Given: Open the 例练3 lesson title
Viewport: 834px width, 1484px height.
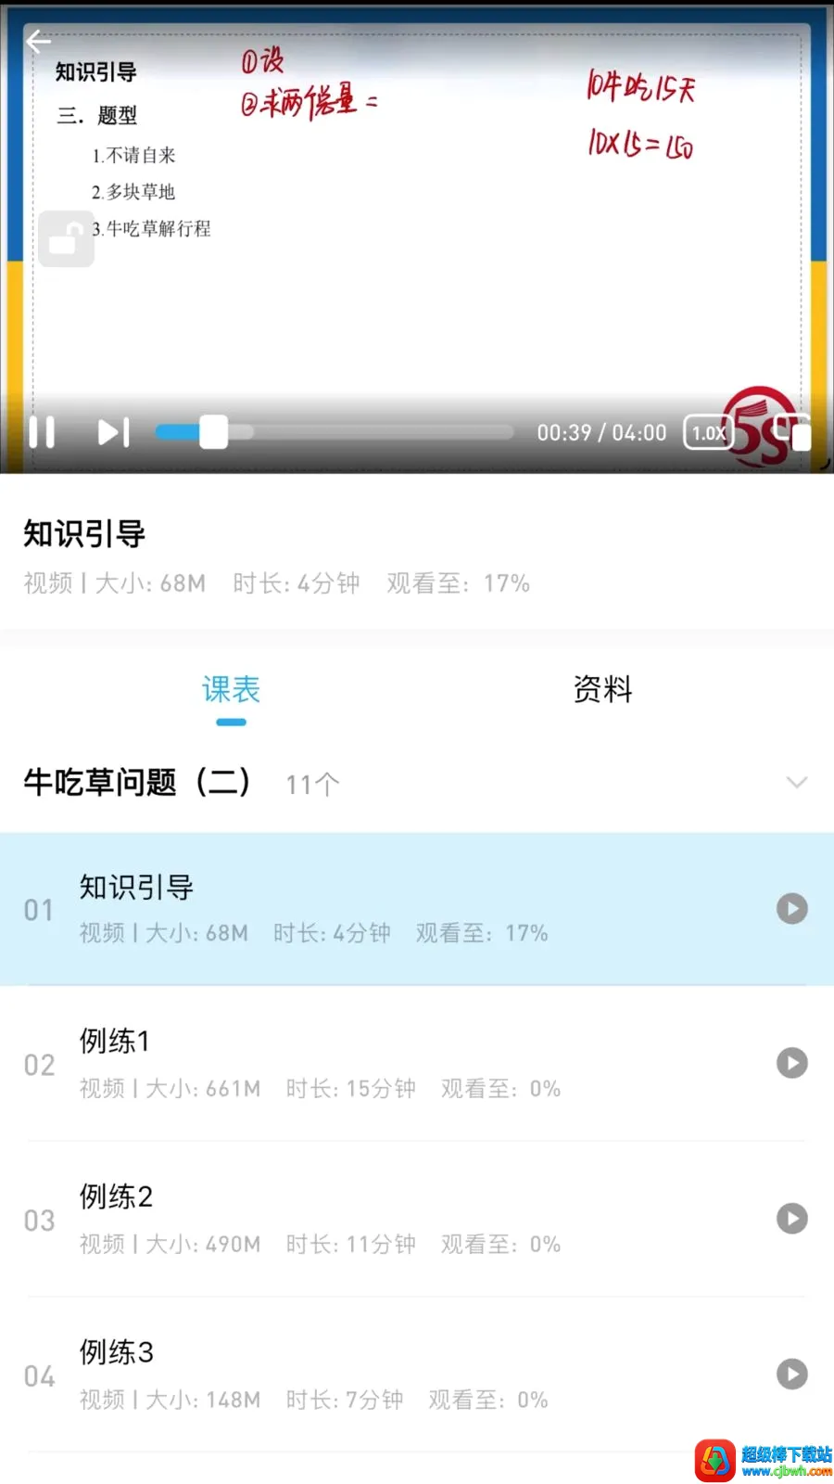Looking at the screenshot, I should [117, 1352].
